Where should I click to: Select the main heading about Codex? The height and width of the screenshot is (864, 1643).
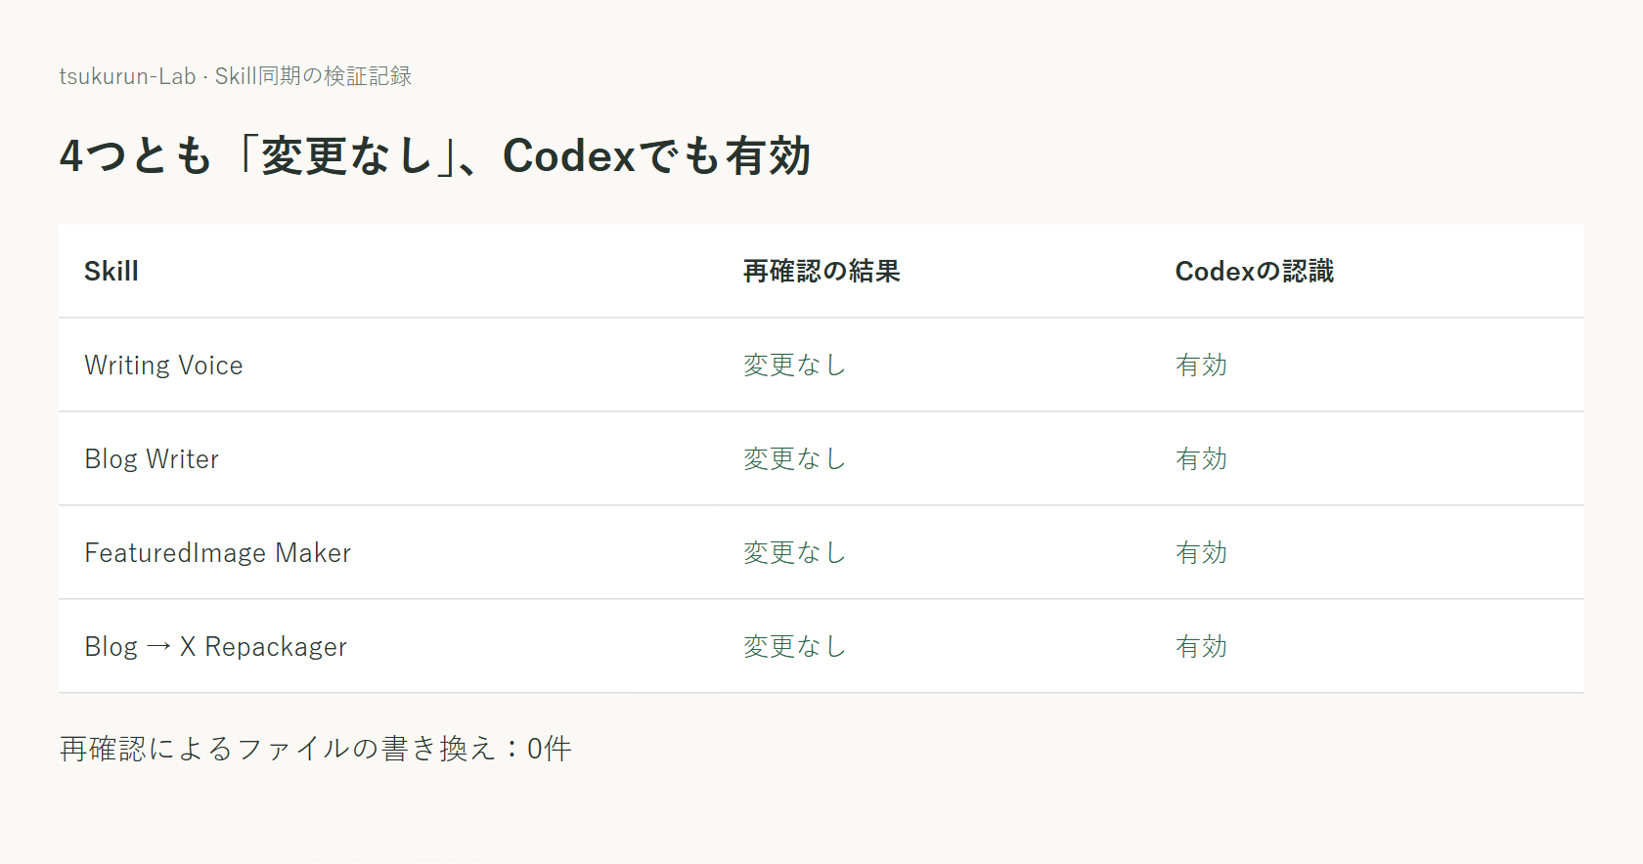(x=435, y=155)
